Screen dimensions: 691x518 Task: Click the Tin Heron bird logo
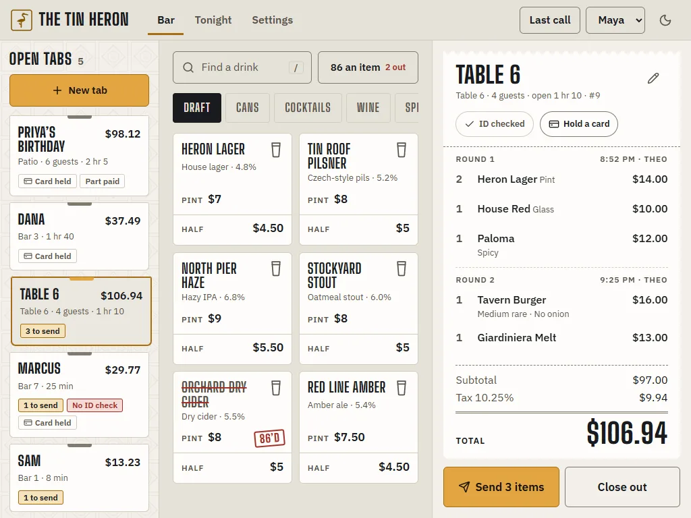coord(22,20)
